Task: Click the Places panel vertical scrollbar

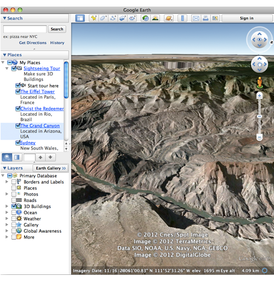Action: tap(66, 80)
